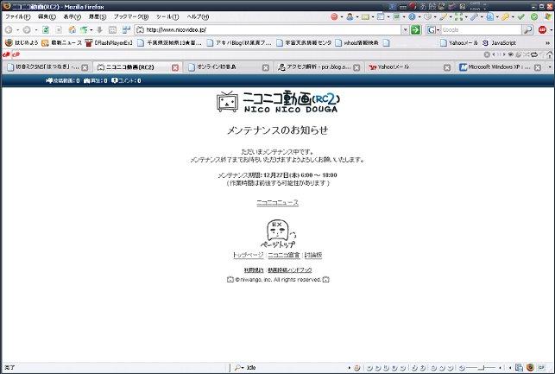This screenshot has height=374, width=555.
Task: Open the 表示(V) menu
Action: 73,16
